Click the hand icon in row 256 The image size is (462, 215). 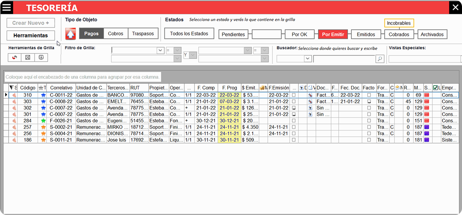14,134
